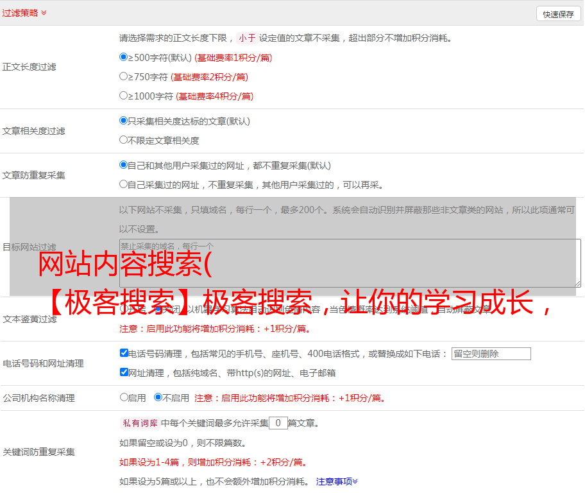Click the 文章防重复采集 row label
This screenshot has width=585, height=493.
point(33,175)
